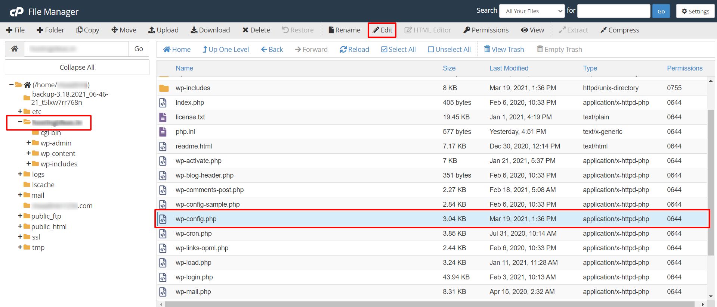Screen dimensions: 717x307
Task: Sort by the Name column
Action: pos(185,68)
